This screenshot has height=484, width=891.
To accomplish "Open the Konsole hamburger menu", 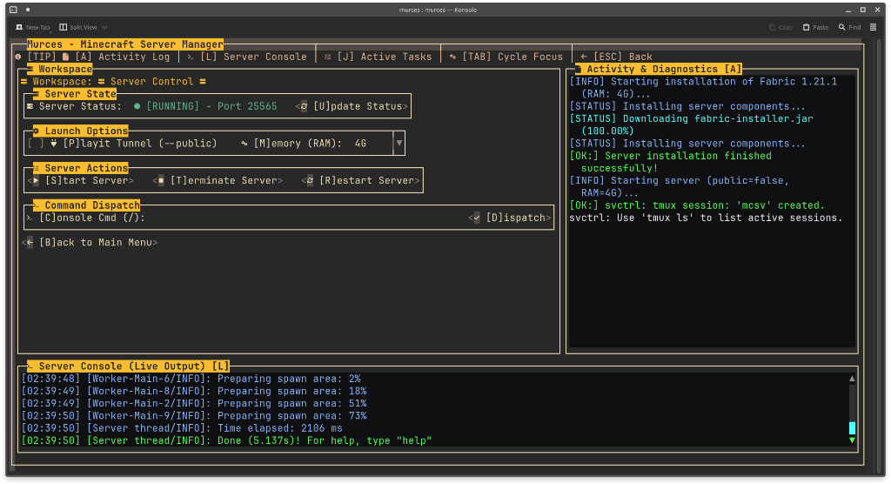I will tap(874, 27).
